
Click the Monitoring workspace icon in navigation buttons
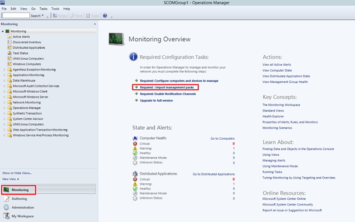pos(6,190)
